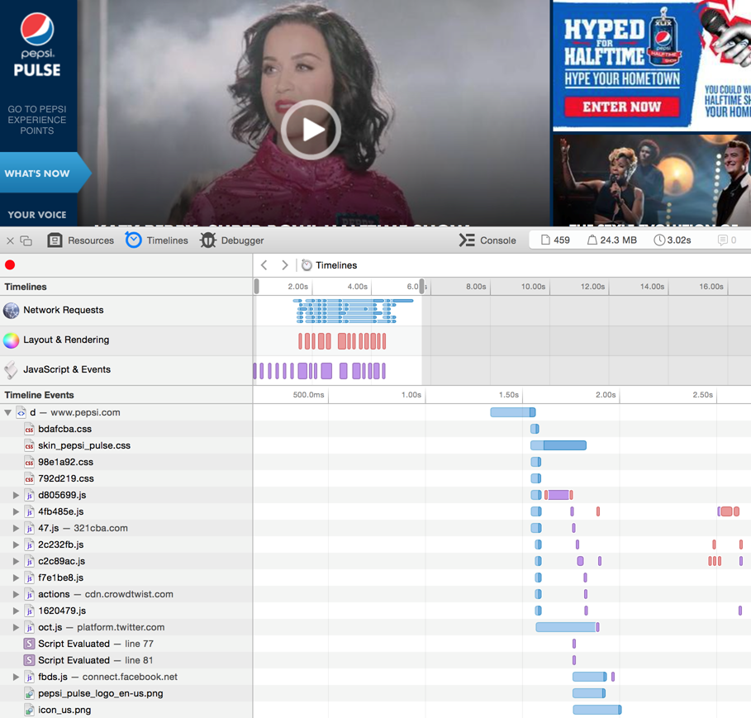Click the JS file icon for 4fb485e.js

29,511
